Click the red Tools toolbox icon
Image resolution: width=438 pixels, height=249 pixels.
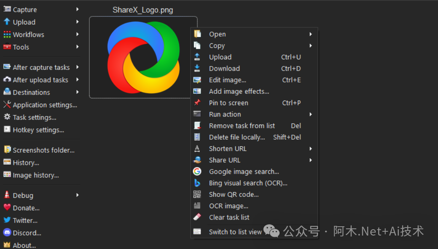tap(7, 47)
